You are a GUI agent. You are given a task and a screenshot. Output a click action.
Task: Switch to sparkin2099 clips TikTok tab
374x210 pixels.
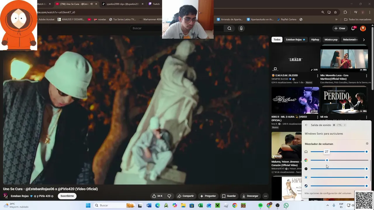click(122, 4)
